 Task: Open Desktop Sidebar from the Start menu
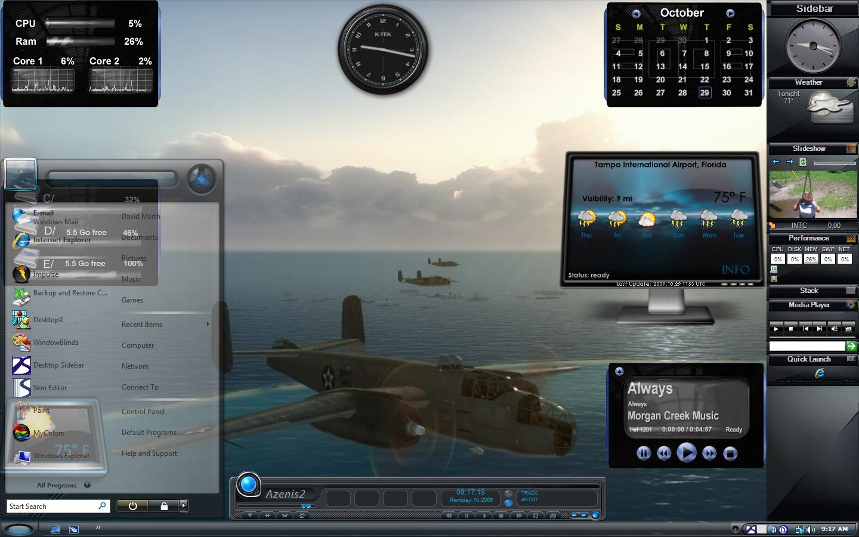pos(48,365)
